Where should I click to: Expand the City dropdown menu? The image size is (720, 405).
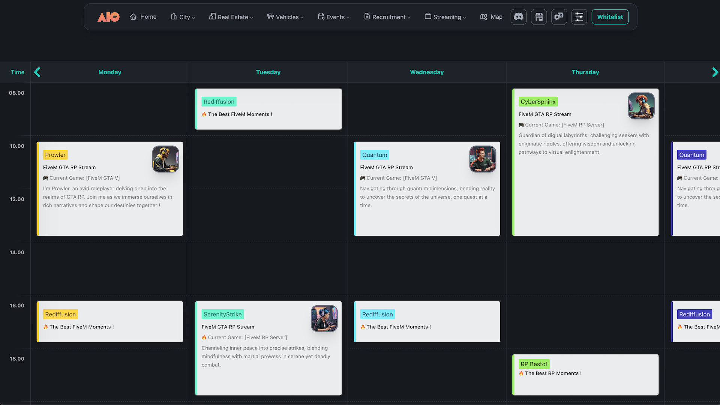point(183,17)
